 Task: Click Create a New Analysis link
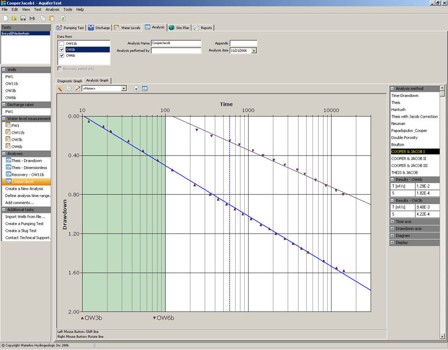(24, 189)
